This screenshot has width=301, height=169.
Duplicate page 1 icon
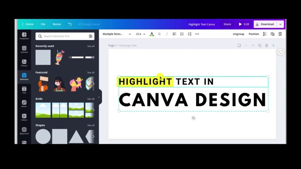pyautogui.click(x=260, y=45)
